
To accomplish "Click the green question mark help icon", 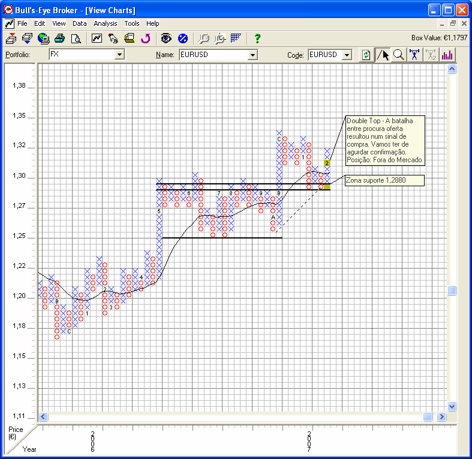I will [257, 38].
